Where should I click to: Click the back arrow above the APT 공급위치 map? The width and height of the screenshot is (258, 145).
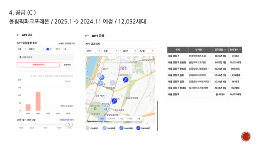point(87,36)
